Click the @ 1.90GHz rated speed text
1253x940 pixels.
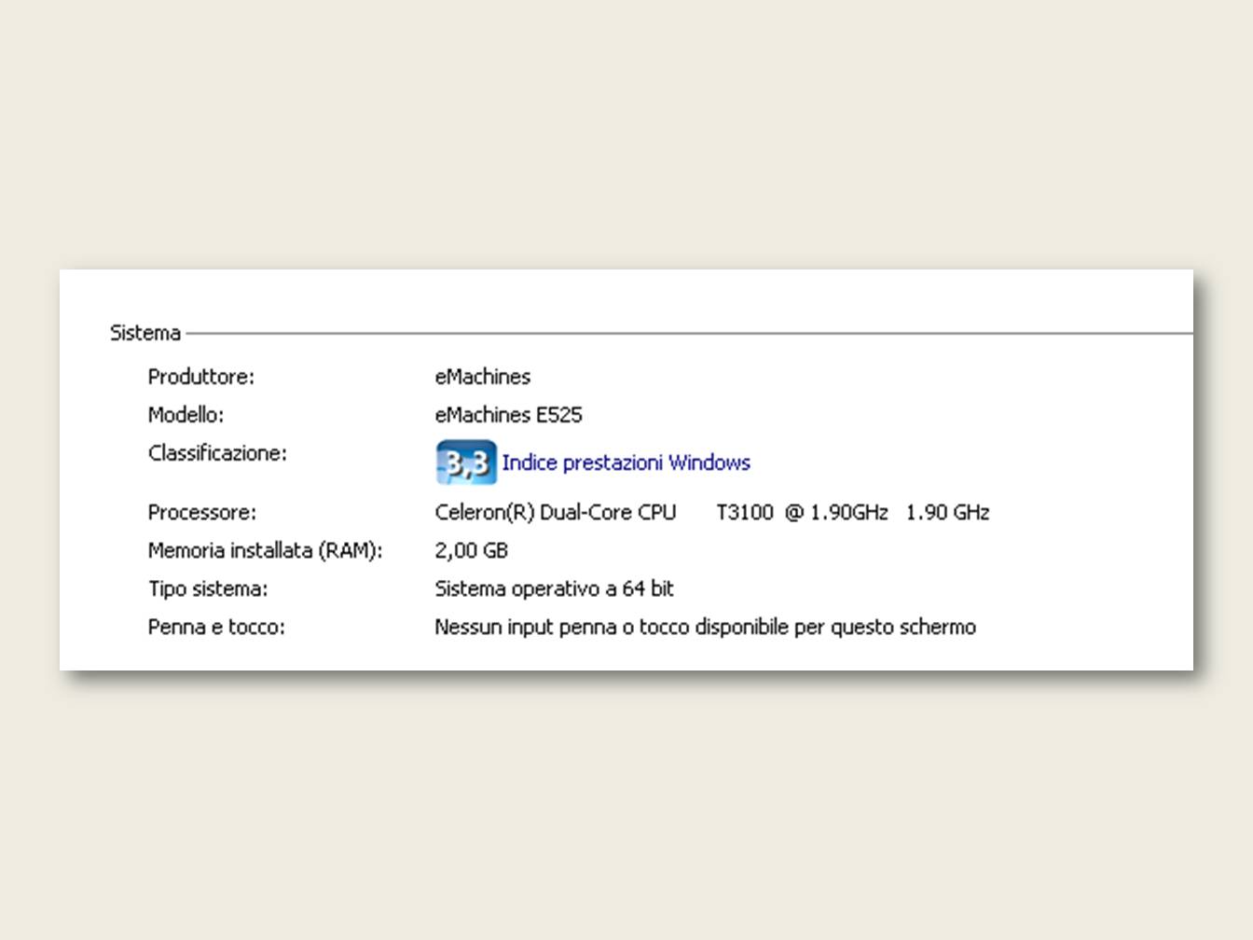[836, 513]
